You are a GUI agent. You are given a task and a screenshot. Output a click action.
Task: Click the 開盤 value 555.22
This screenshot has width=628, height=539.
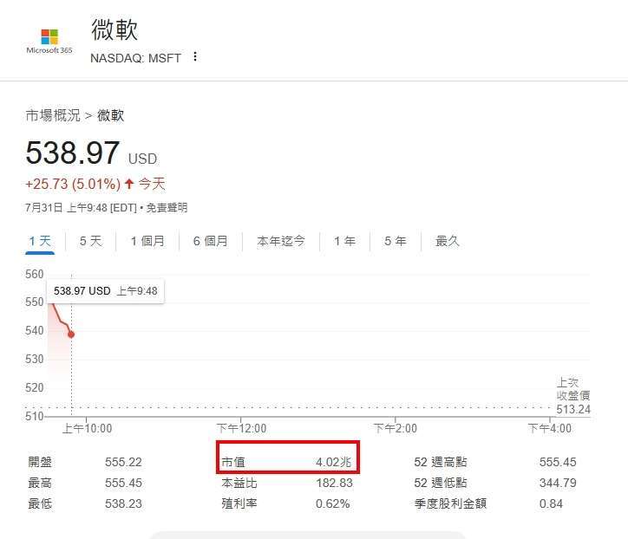point(123,462)
